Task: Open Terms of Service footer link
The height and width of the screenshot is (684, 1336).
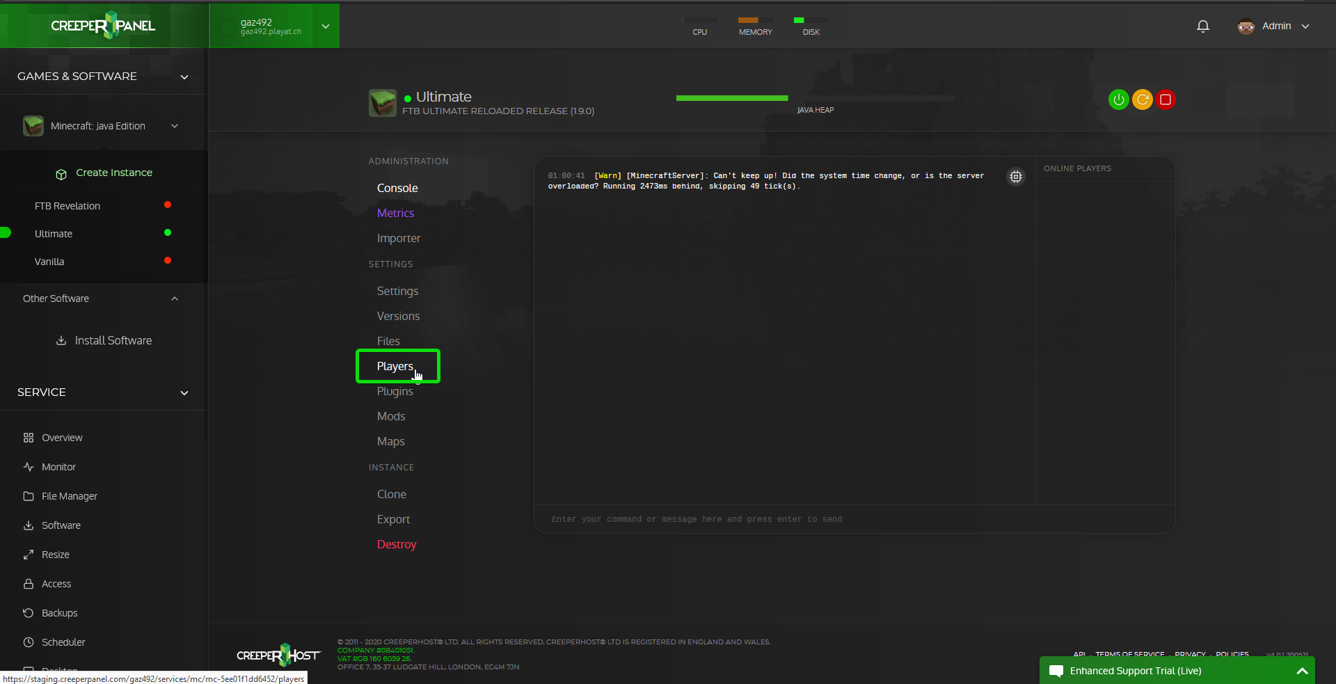Action: point(1129,655)
